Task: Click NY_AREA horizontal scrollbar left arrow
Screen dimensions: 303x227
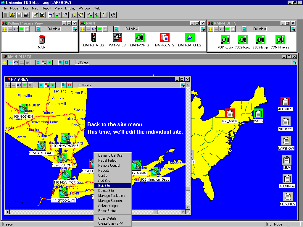Action: (x=7, y=212)
